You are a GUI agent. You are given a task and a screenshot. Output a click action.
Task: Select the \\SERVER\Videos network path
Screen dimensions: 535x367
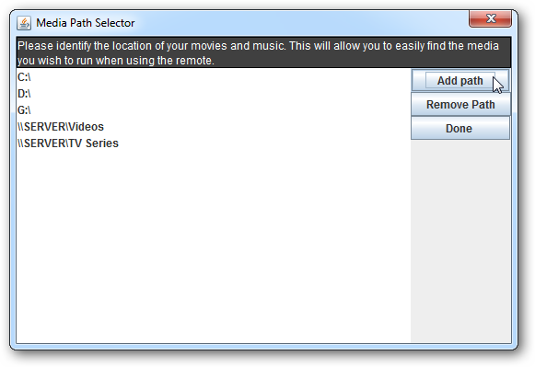[x=214, y=126]
